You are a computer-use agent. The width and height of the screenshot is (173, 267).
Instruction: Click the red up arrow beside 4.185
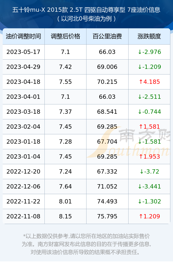141,82
